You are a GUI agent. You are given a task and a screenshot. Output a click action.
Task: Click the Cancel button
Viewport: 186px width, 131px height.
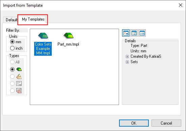[x=166, y=123]
